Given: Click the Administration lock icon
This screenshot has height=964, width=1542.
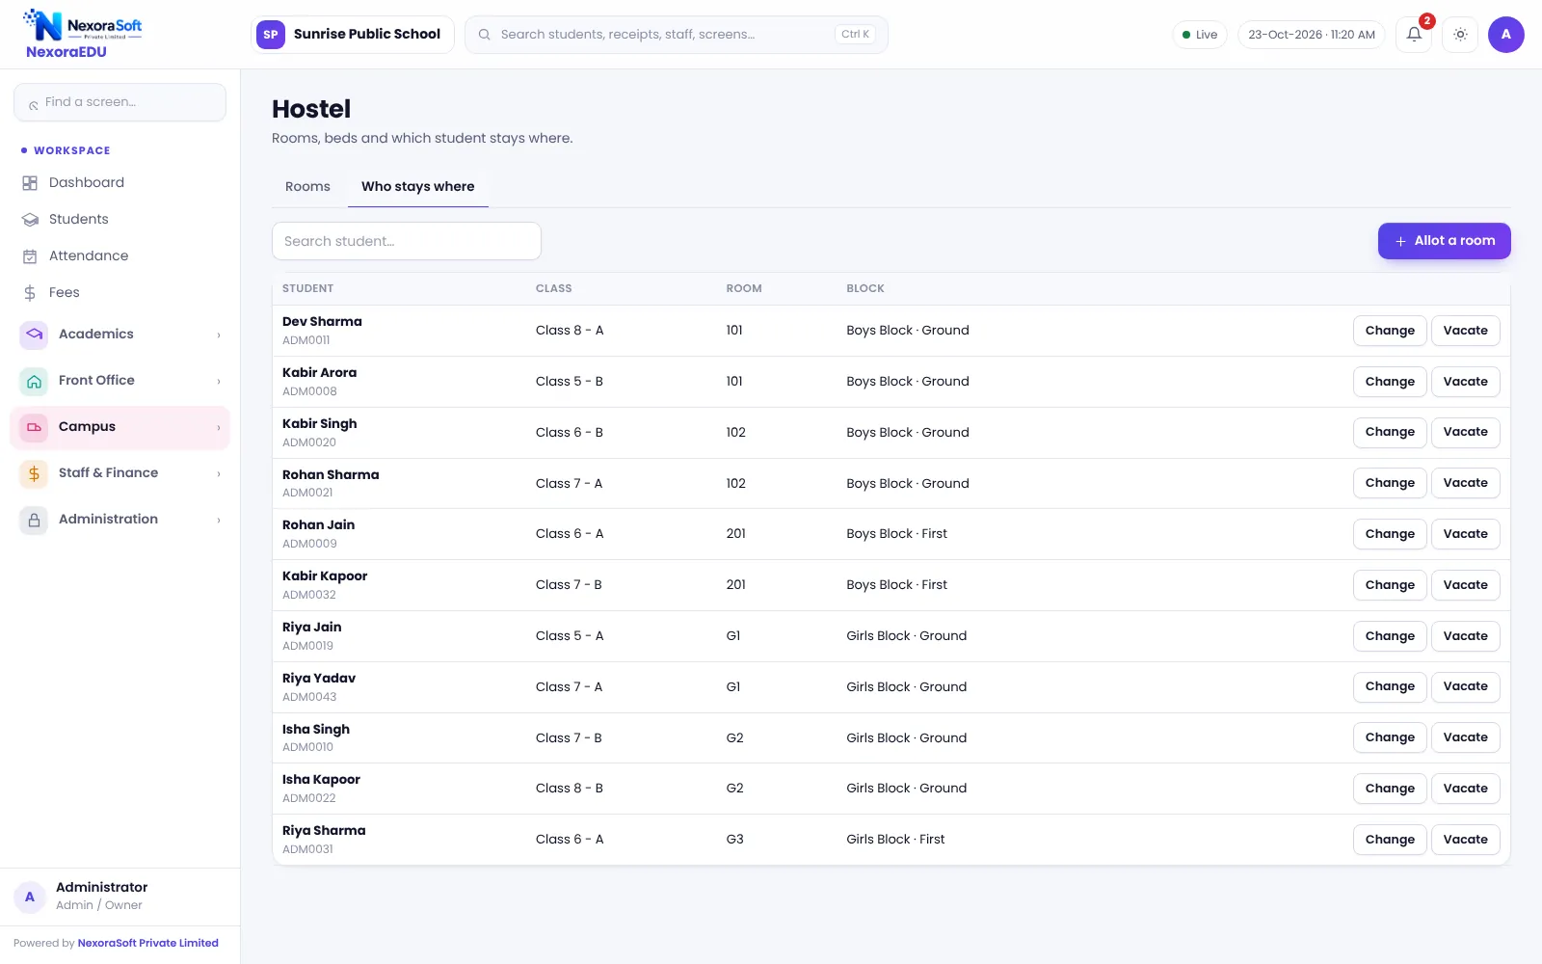Looking at the screenshot, I should tap(34, 520).
